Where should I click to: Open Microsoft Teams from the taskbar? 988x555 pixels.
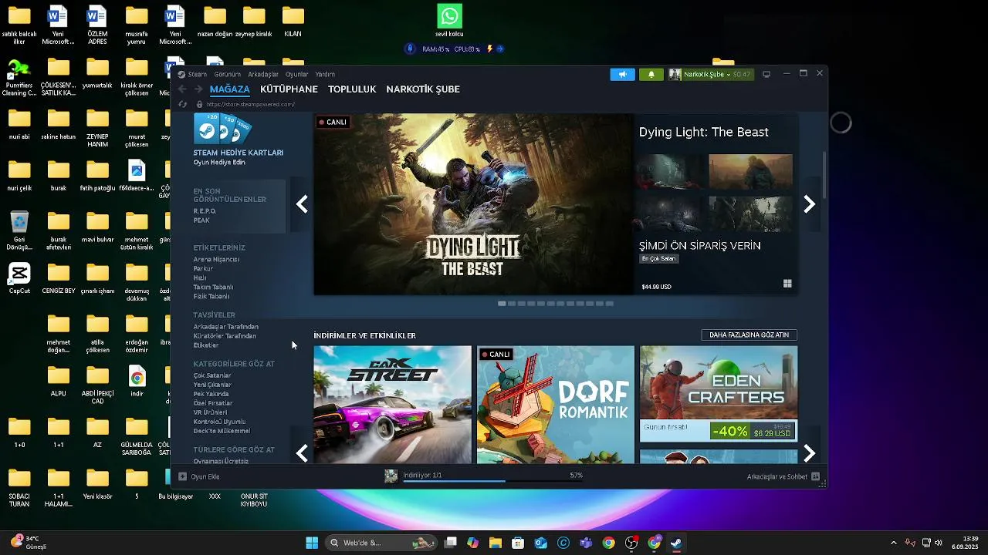pyautogui.click(x=586, y=543)
